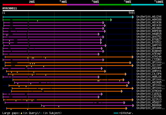Click the orange Q2IMJ3 alignment bar
Screen dimensions: 166x115
click(68, 100)
